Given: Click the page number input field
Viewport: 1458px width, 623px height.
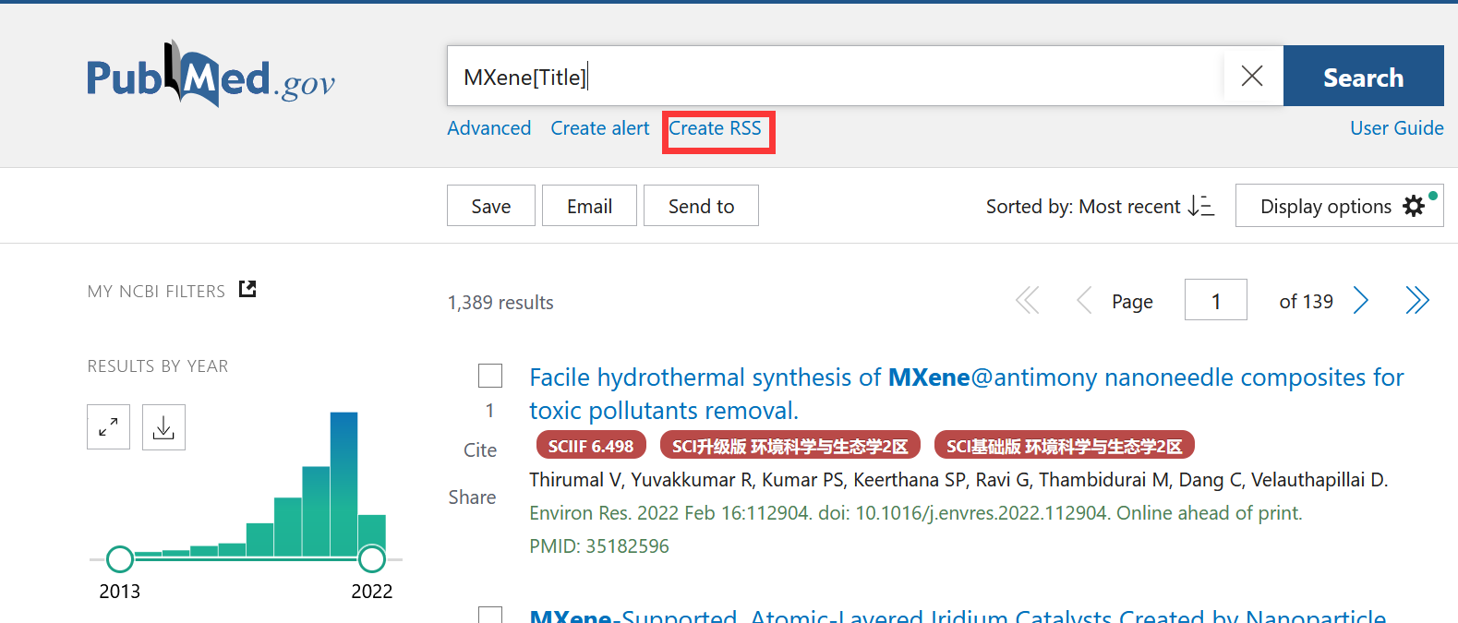Looking at the screenshot, I should coord(1215,300).
